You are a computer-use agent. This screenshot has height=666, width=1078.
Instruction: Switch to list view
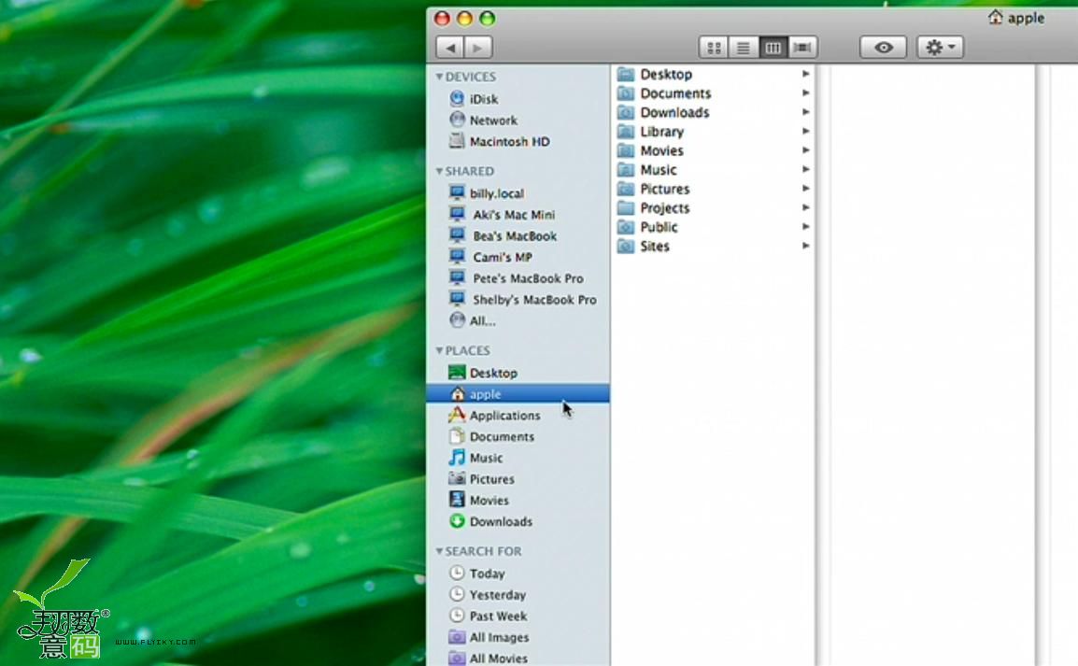point(744,48)
